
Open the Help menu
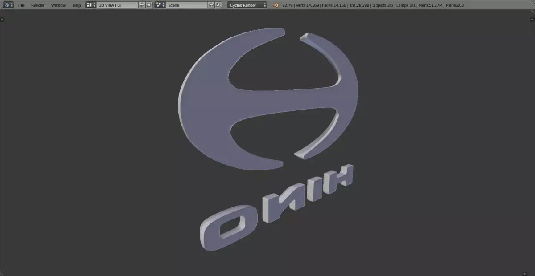77,5
